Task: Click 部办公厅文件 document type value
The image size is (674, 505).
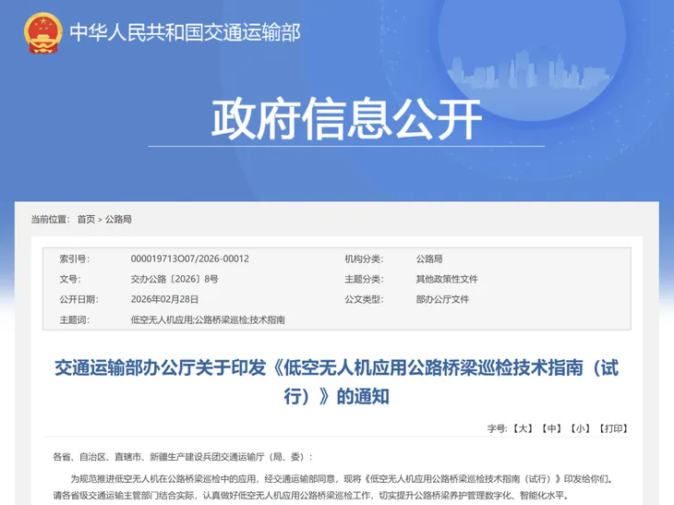Action: pos(442,300)
